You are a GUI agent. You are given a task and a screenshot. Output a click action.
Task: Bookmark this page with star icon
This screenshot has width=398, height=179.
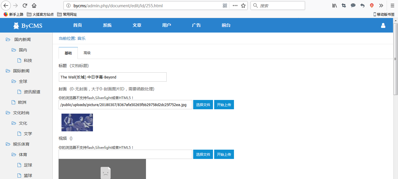point(243,6)
